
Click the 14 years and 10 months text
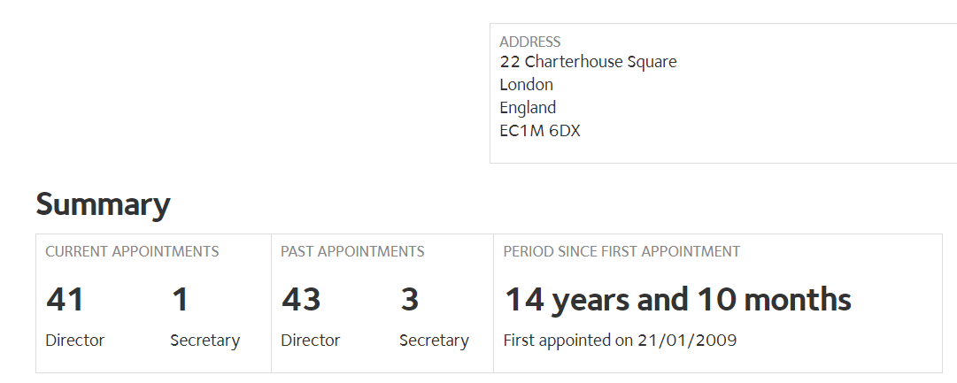coord(677,300)
